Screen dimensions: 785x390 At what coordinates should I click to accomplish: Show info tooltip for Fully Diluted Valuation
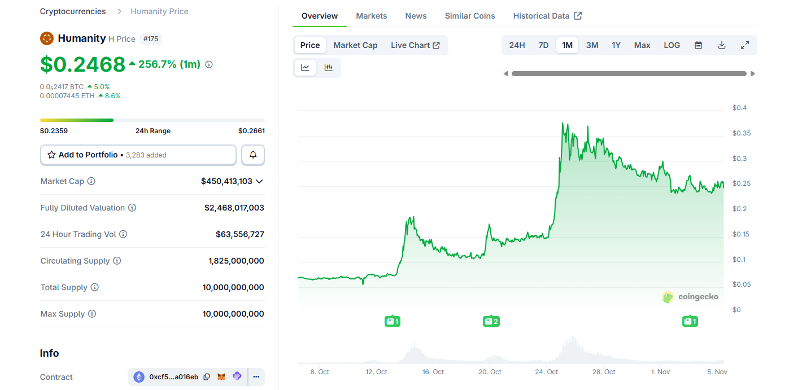coord(132,208)
